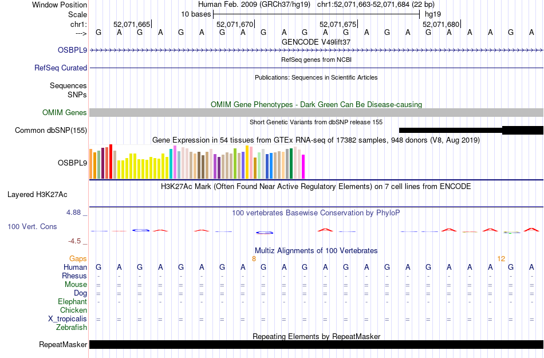Click position label 52,071,680 on ruler
This screenshot has height=358, width=544.
point(440,24)
